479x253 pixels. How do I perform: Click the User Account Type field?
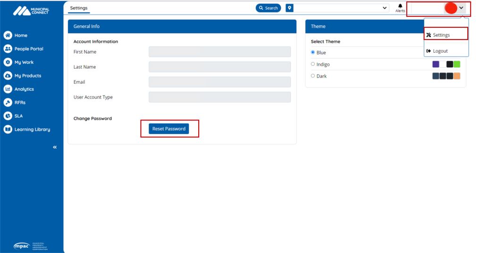click(219, 97)
